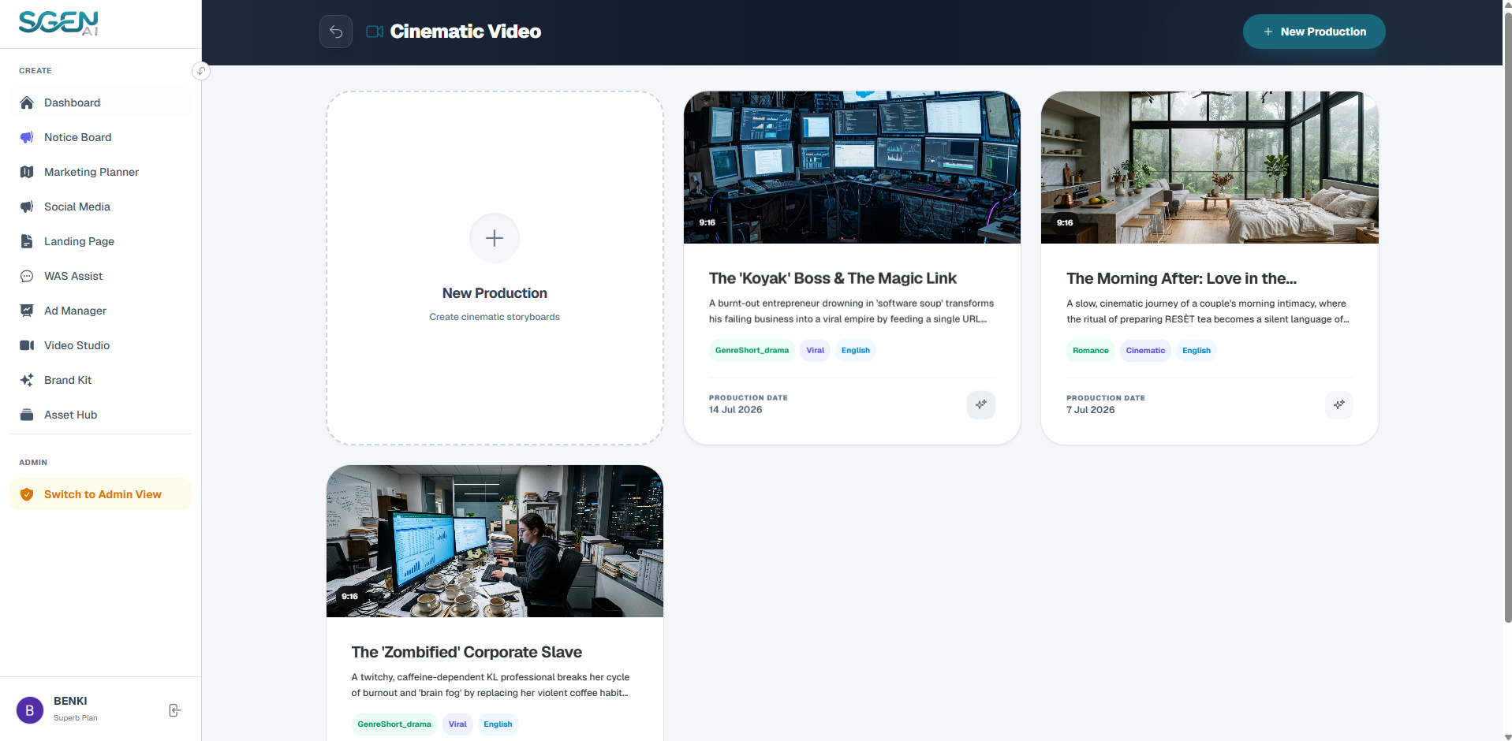
Task: Open 'The Zombified Corporate Slave' title
Action: pyautogui.click(x=466, y=652)
